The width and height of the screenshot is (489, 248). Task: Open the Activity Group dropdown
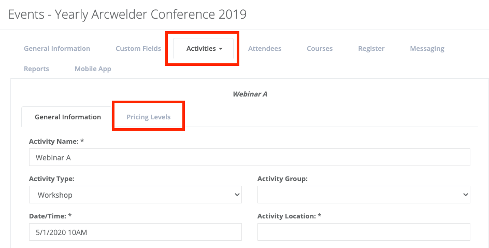363,195
